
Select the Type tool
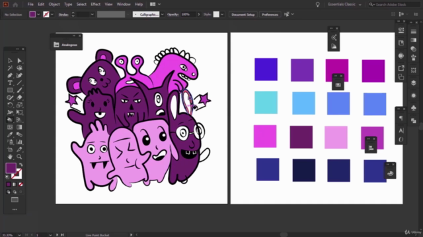(x=10, y=83)
